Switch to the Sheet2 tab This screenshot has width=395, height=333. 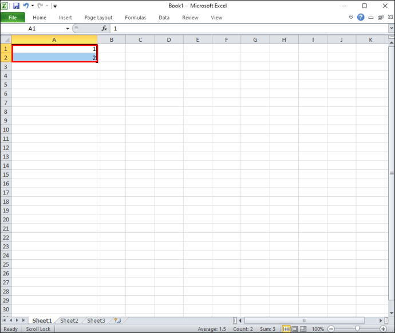point(69,320)
